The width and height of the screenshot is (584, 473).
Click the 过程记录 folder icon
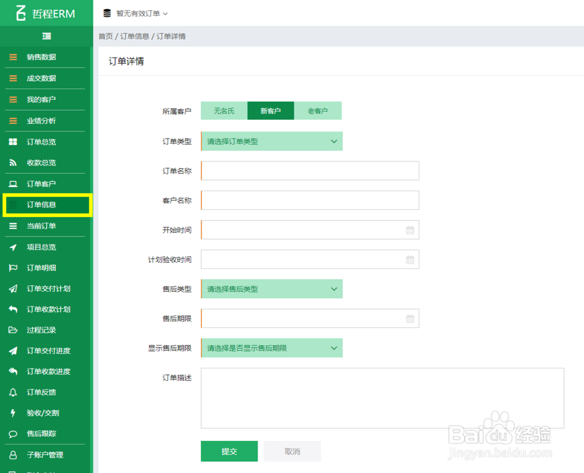[x=12, y=330]
